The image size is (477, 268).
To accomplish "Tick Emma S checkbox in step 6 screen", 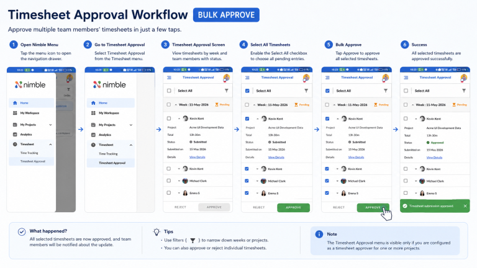I will pos(406,193).
